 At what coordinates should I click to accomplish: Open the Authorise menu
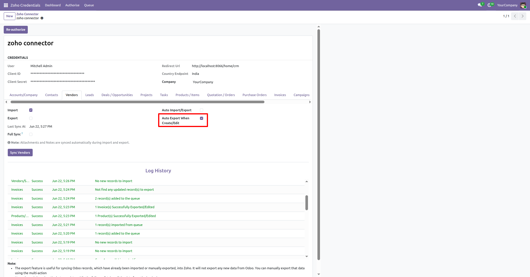[72, 5]
